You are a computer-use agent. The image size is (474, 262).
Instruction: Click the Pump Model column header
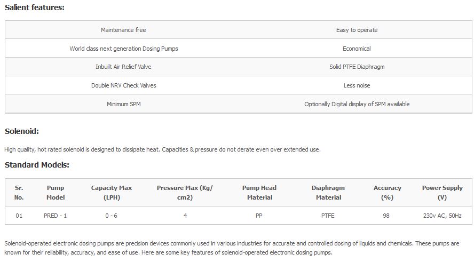point(56,193)
